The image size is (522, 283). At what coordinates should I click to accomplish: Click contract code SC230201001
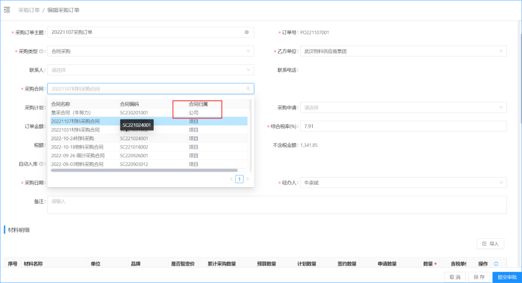click(x=134, y=113)
